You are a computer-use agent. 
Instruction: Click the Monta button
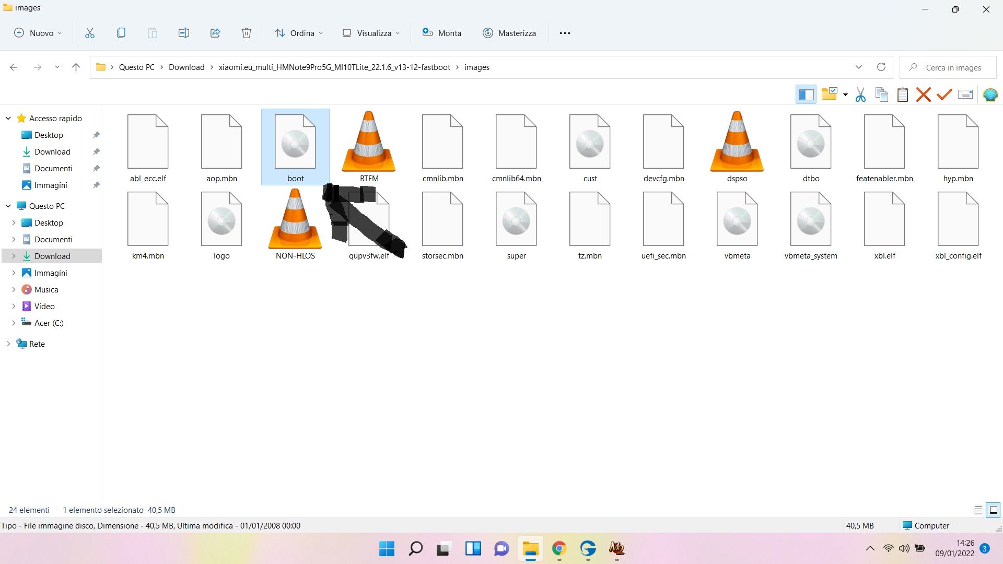click(442, 33)
